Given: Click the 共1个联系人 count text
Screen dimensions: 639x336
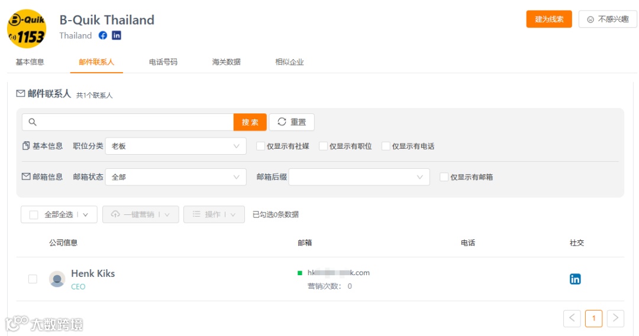Looking at the screenshot, I should click(x=94, y=95).
